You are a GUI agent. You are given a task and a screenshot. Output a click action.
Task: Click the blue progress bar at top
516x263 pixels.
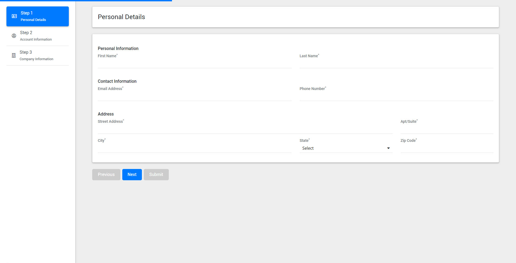point(86,1)
